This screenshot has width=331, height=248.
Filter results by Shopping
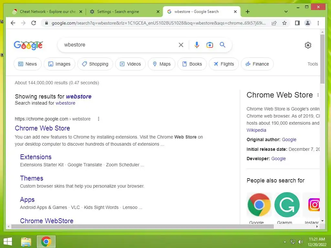[x=95, y=64]
